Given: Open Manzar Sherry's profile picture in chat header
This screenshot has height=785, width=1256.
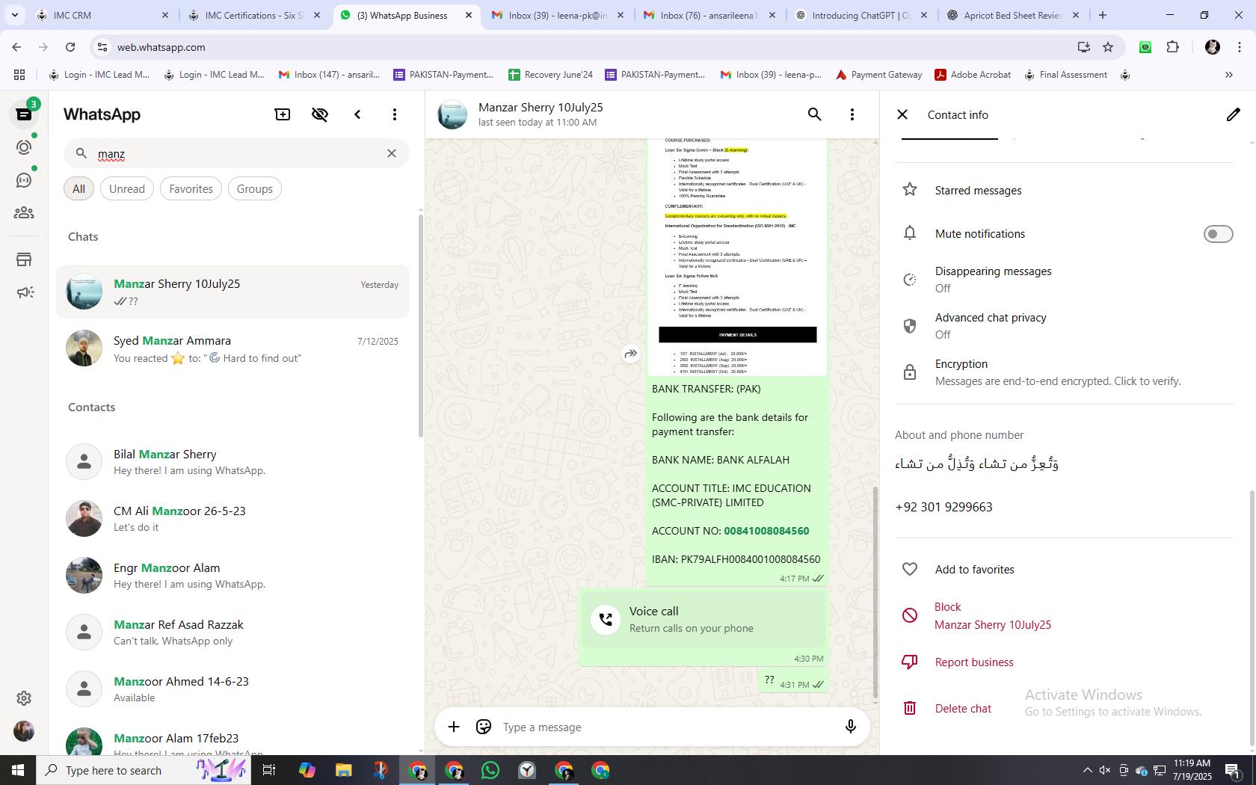Looking at the screenshot, I should click(x=452, y=114).
